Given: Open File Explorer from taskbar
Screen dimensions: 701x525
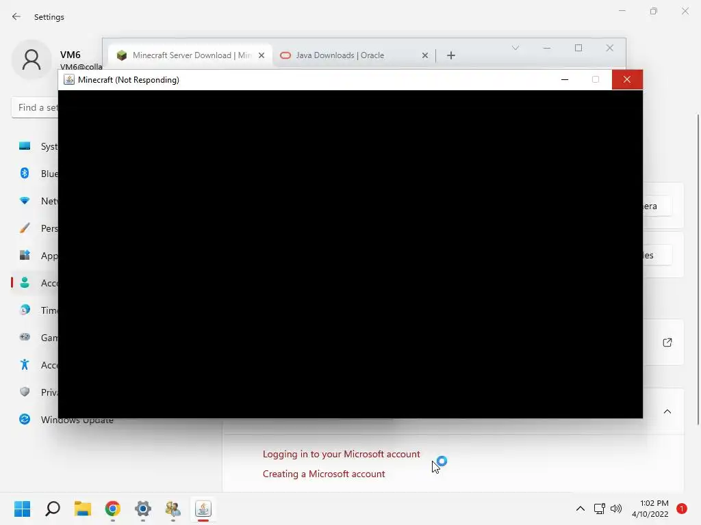Looking at the screenshot, I should click(83, 509).
